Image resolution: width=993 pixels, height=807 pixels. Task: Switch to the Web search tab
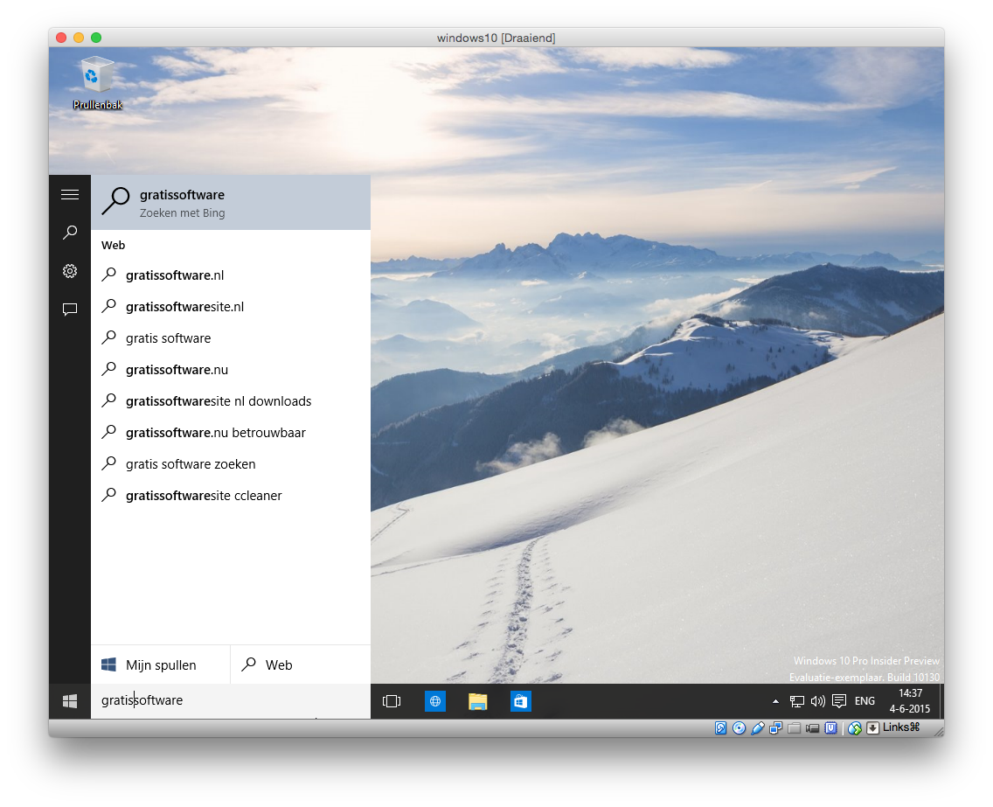coord(300,664)
